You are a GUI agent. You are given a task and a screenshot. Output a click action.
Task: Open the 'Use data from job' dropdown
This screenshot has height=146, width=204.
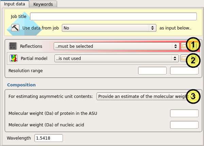tap(108, 28)
